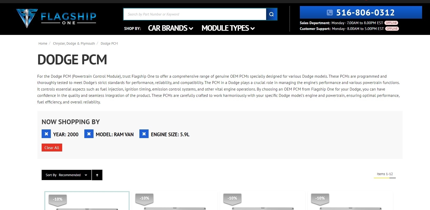430x210 pixels.
Task: Toggle ascending sort direction arrow
Action: (x=97, y=175)
